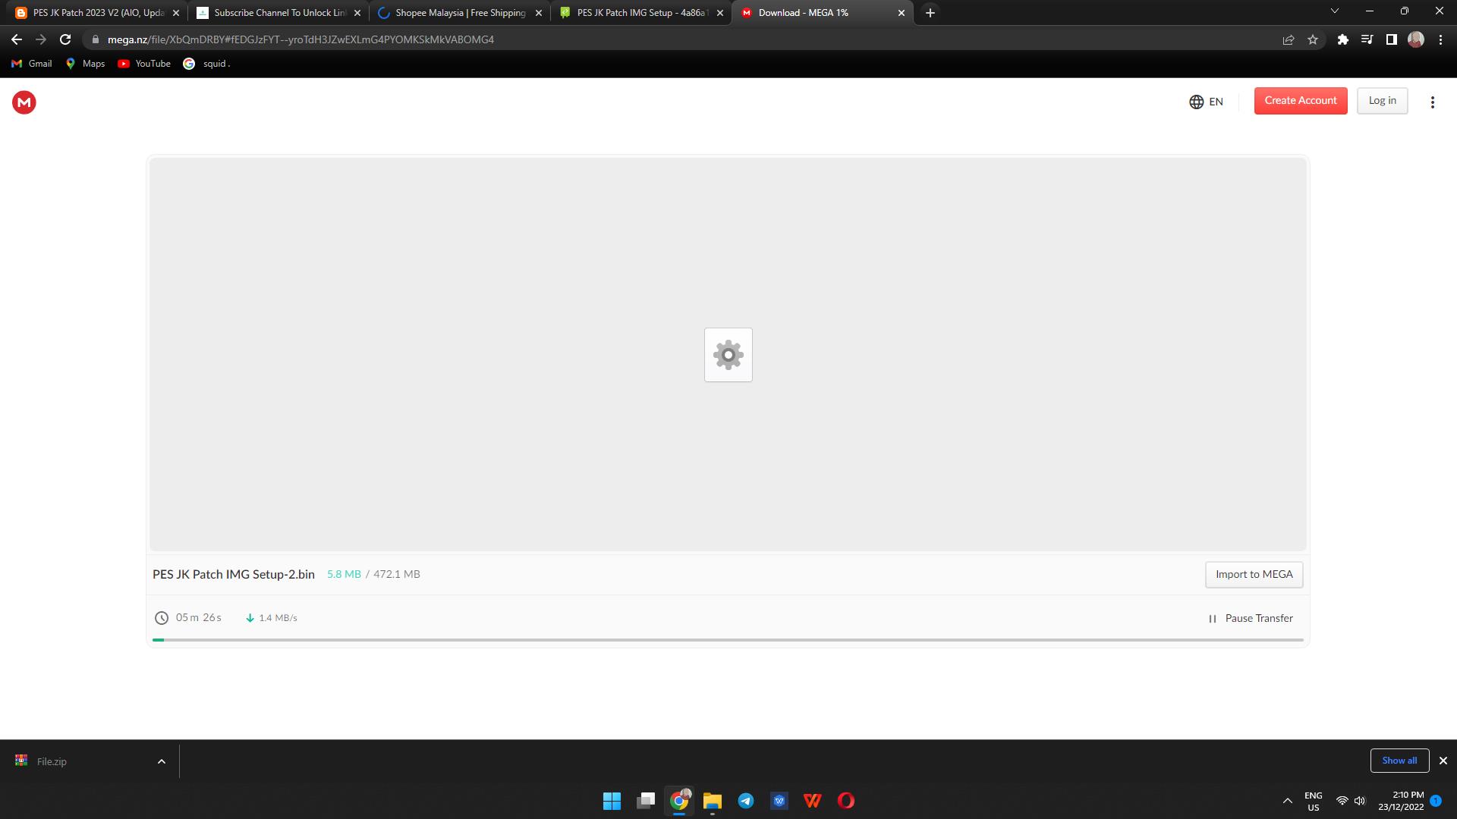Open Chrome extensions puzzle icon
Screen dimensions: 1457x819
(1342, 40)
